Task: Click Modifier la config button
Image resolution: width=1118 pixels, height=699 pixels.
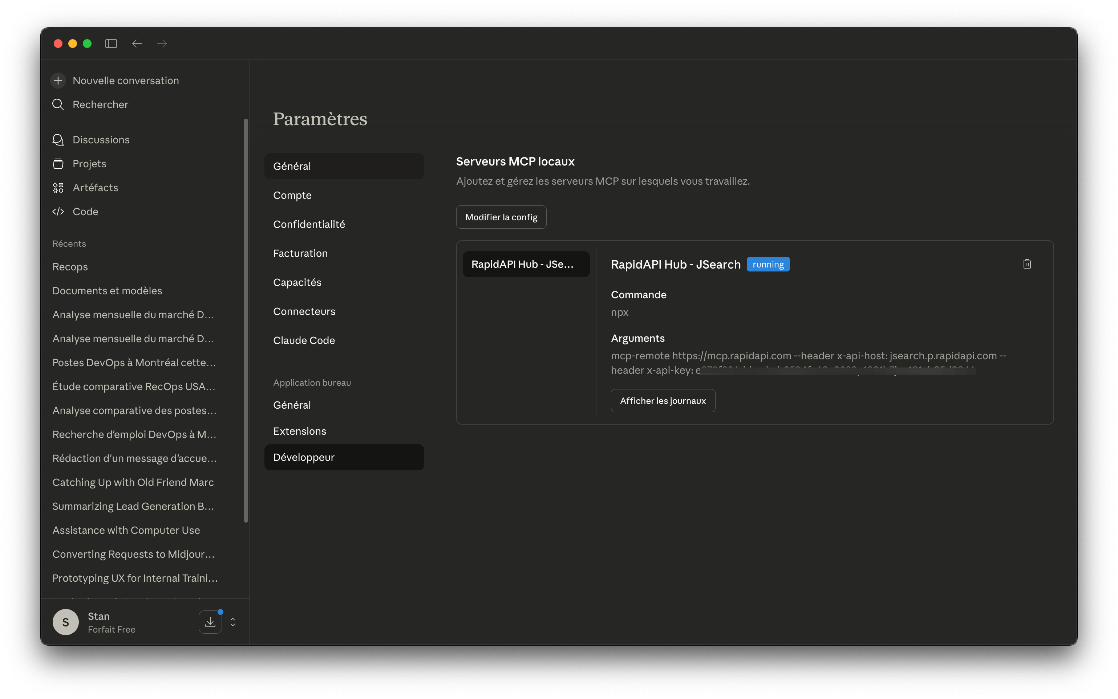Action: coord(501,217)
